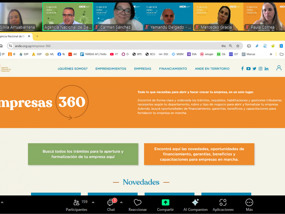This screenshot has width=285, height=214.
Task: Open the IB bookmark
Action: pyautogui.click(x=12, y=54)
